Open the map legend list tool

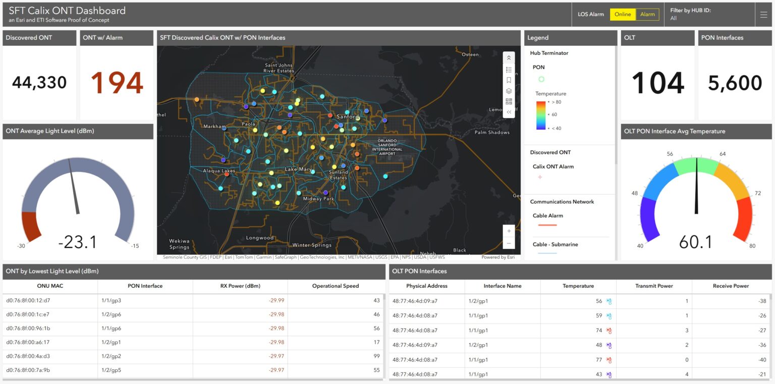click(509, 70)
